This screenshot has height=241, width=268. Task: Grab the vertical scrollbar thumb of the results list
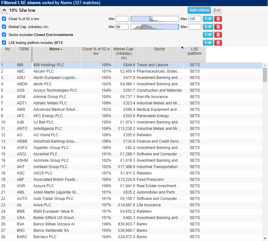[265, 75]
